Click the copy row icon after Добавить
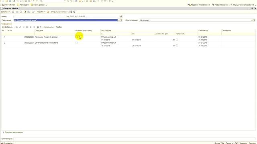 click(17, 27)
